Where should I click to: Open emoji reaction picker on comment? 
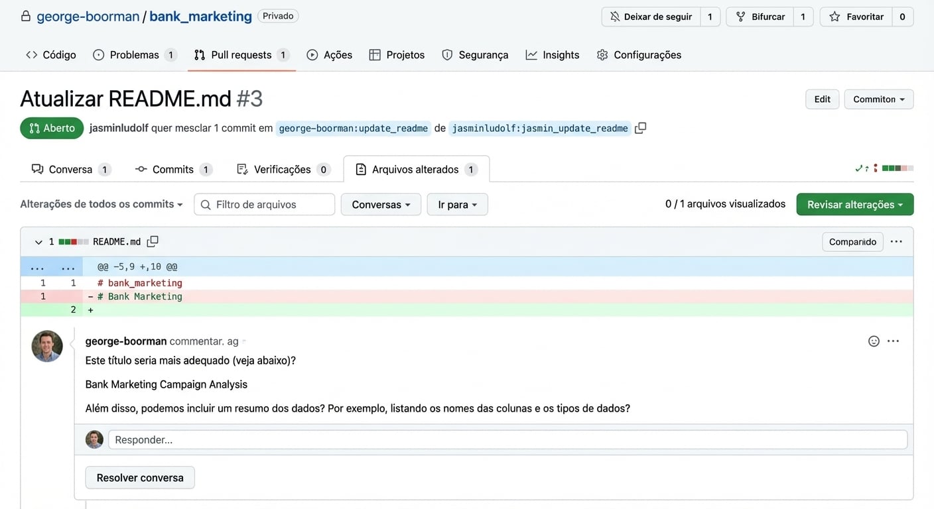tap(874, 341)
